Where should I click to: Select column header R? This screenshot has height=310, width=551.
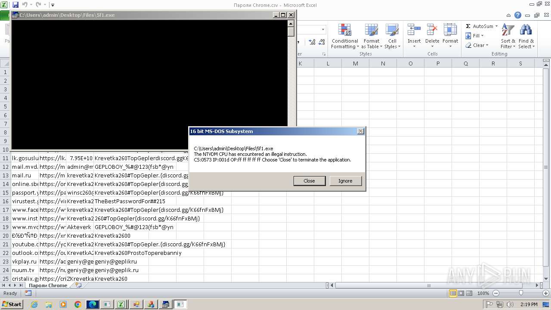tap(493, 63)
